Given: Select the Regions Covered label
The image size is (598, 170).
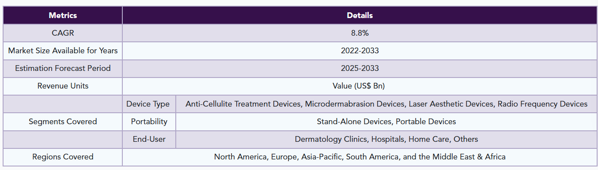Looking at the screenshot, I should click(x=63, y=157).
